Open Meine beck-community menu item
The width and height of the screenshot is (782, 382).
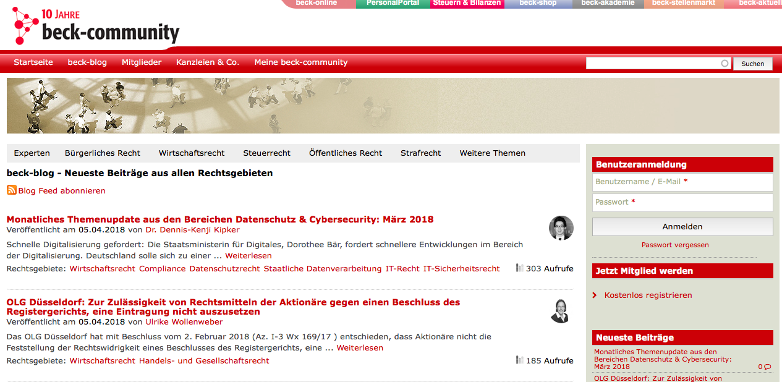point(301,62)
